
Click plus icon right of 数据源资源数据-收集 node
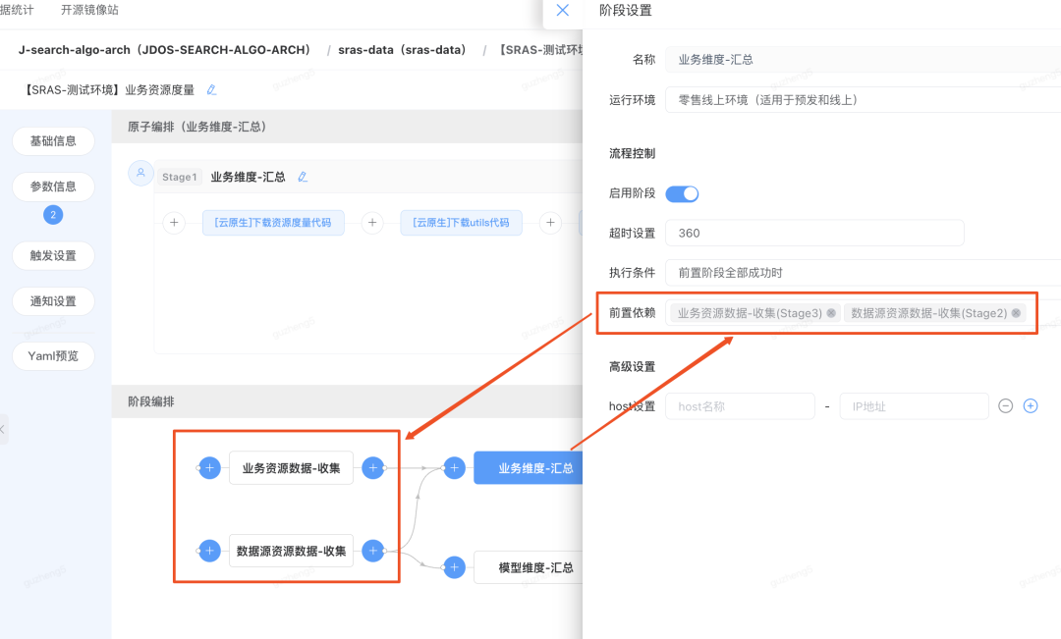(373, 551)
